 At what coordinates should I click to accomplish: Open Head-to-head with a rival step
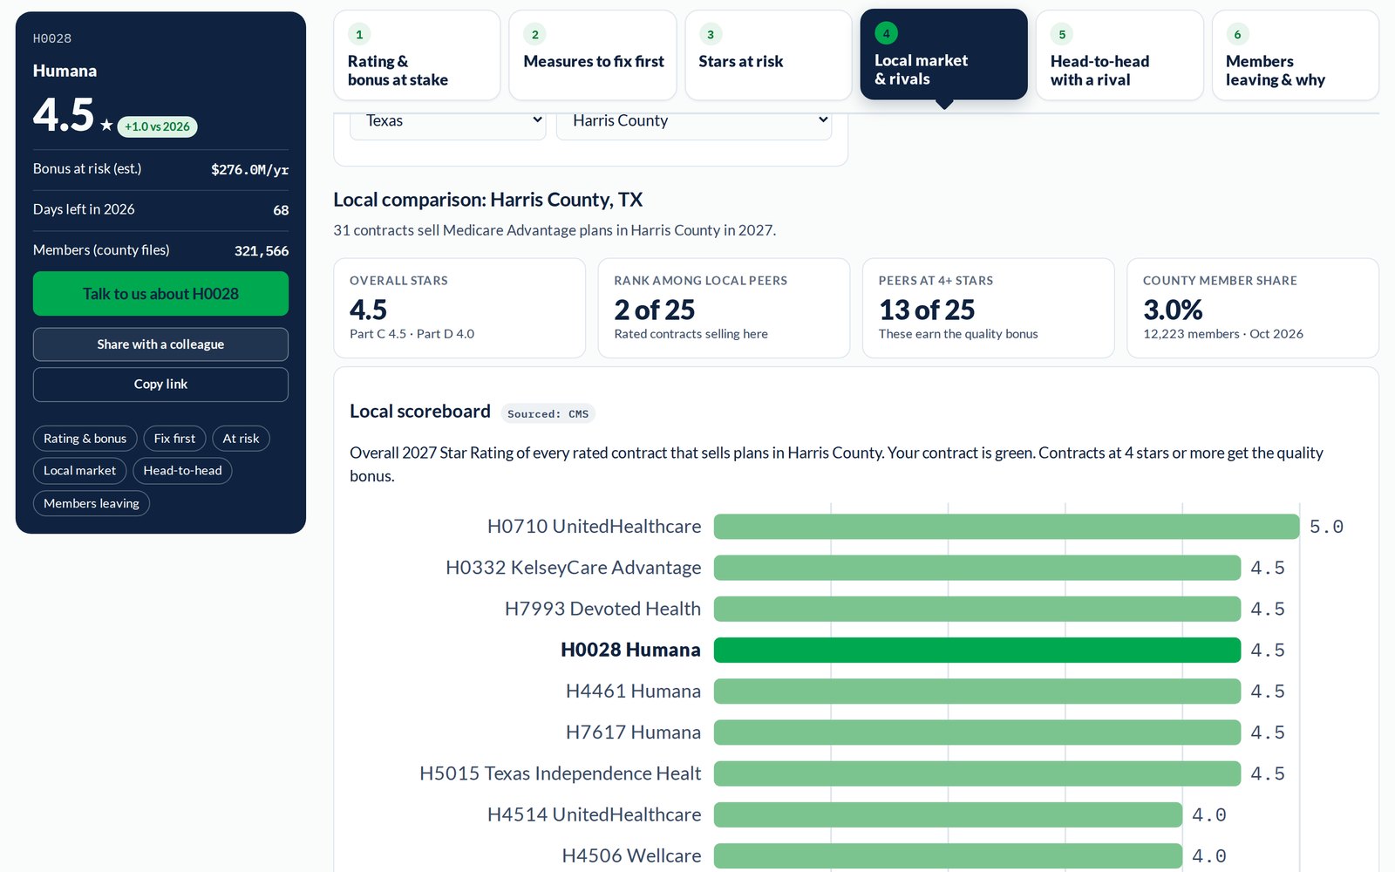pyautogui.click(x=1119, y=55)
